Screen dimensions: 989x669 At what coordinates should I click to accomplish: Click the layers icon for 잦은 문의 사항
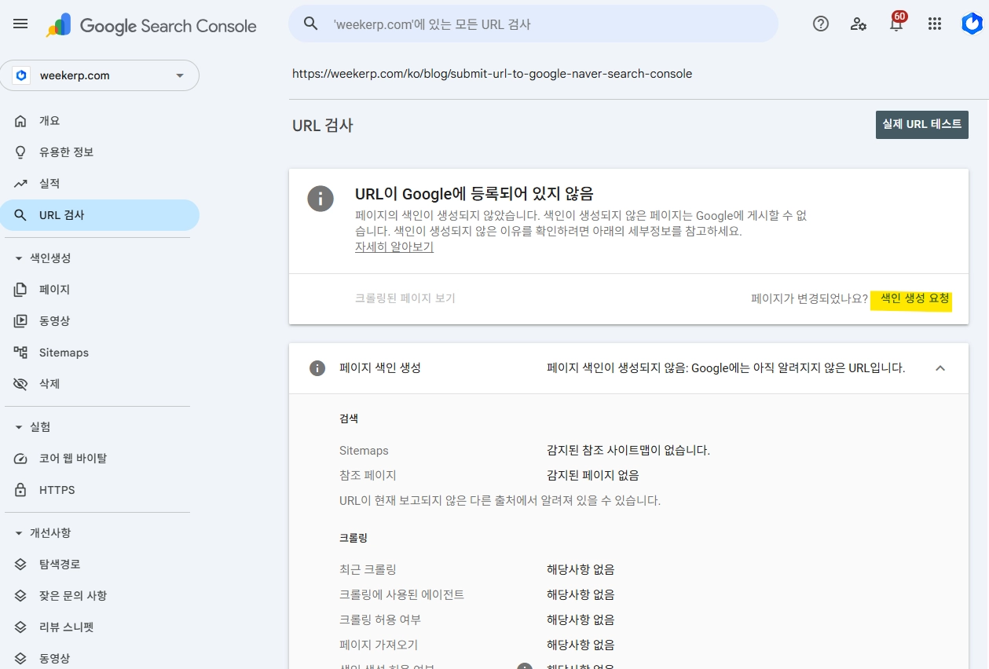click(x=20, y=596)
